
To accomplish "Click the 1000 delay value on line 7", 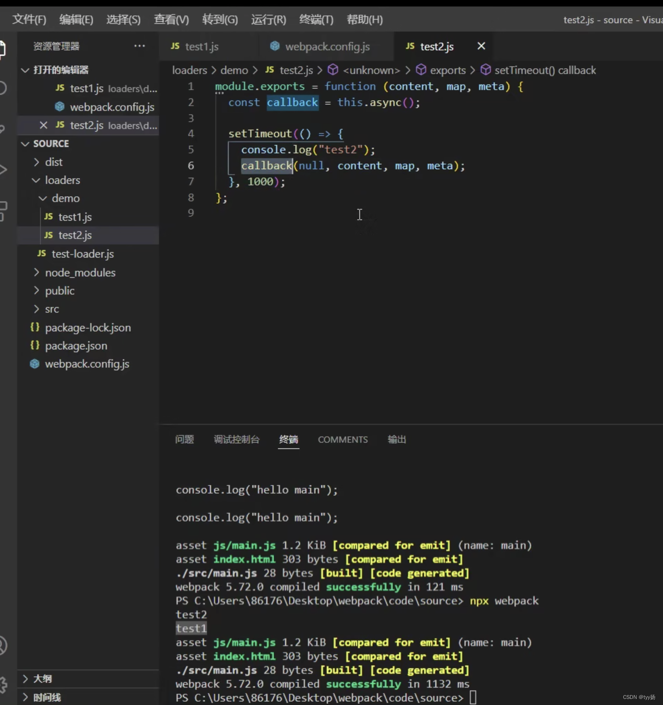I will (260, 181).
